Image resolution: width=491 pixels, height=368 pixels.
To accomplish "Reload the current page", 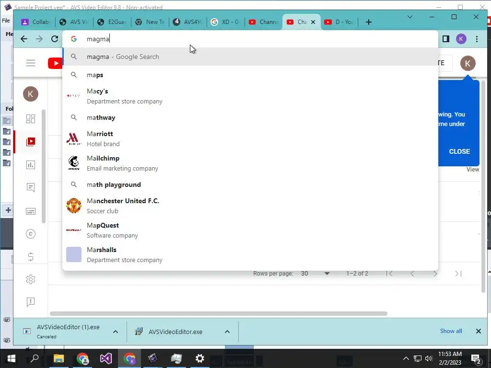I will pos(55,39).
